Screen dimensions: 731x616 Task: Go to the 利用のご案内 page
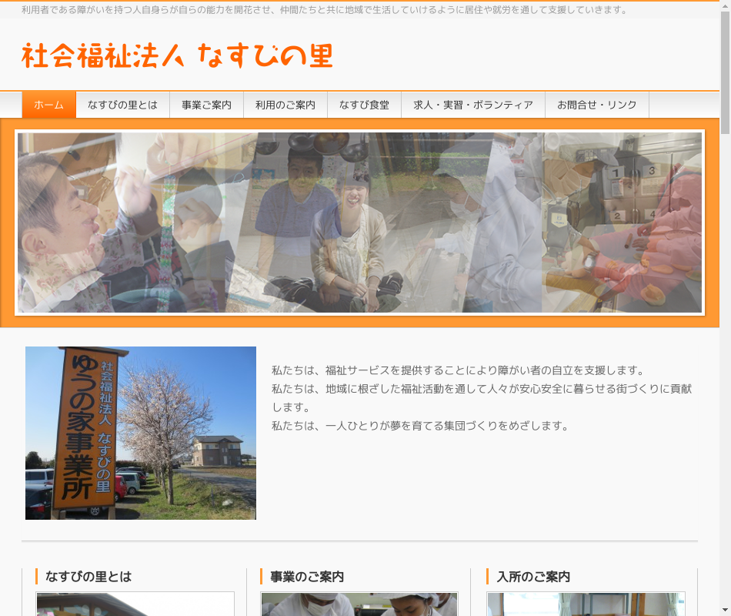285,105
